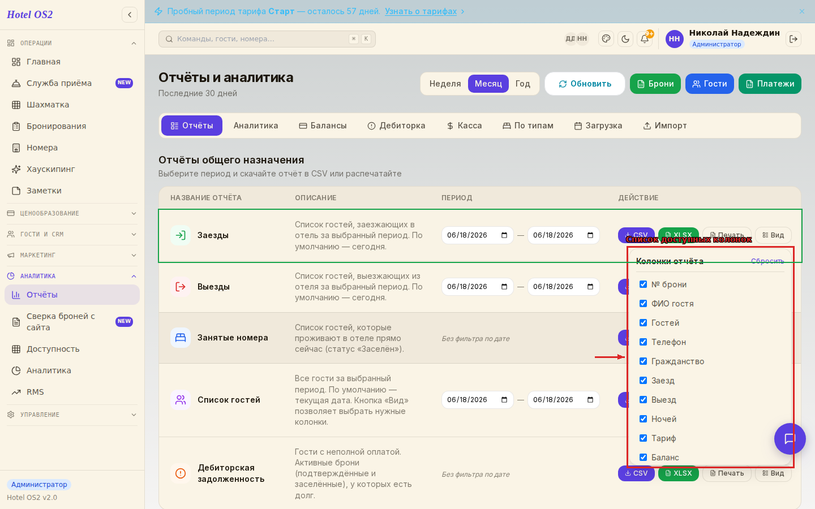The width and height of the screenshot is (815, 509).
Task: Click Сбросить in the columns panel
Action: 767,261
